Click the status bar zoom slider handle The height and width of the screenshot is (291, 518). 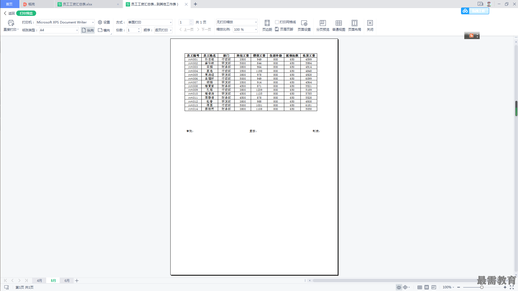(482, 287)
